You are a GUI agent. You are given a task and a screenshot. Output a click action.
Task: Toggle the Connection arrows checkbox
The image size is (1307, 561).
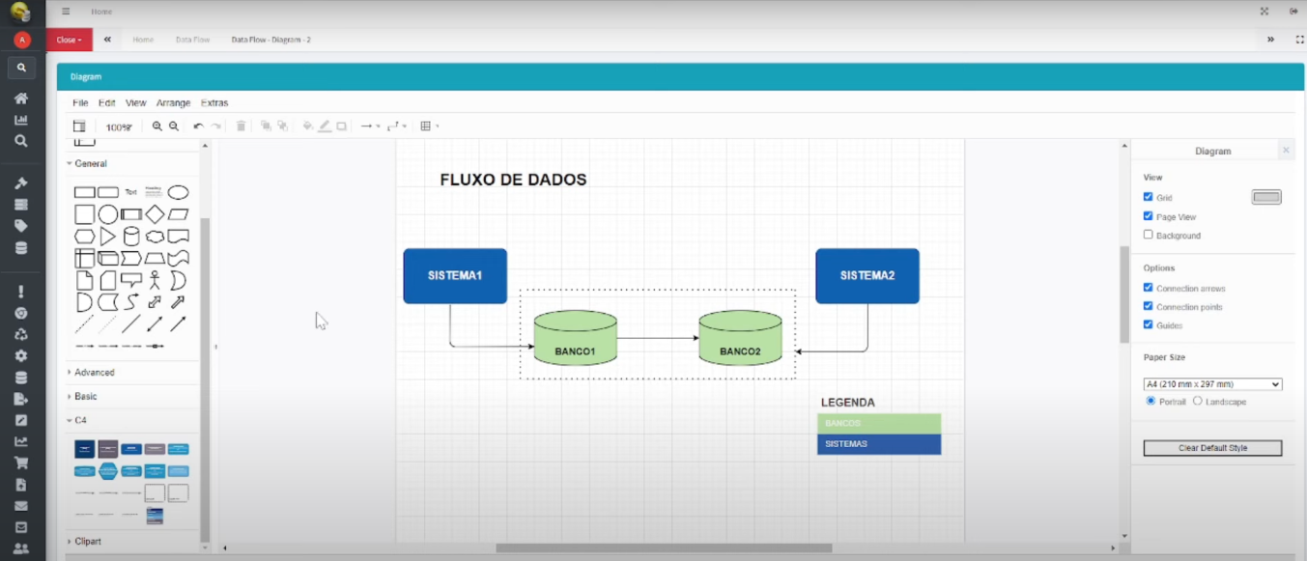click(x=1149, y=288)
